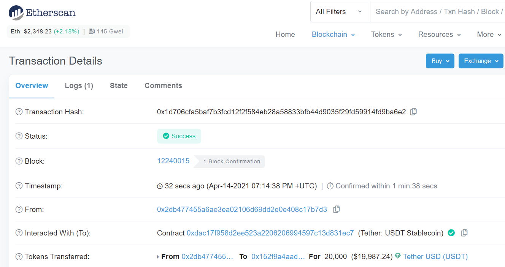Open the All Filters dropdown
The image size is (505, 267).
point(340,11)
